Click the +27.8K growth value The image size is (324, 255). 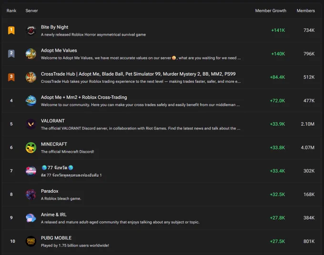(277, 218)
